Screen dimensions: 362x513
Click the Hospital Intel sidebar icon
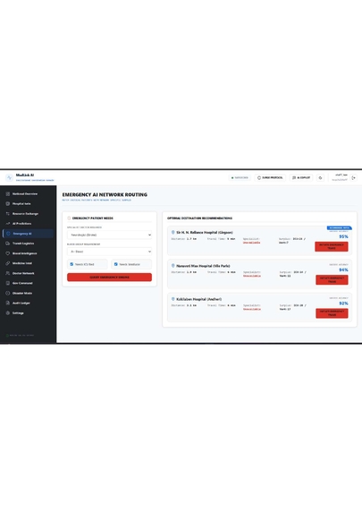8,204
